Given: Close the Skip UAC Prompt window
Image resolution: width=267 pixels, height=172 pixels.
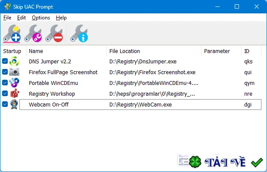Looking at the screenshot, I should [256, 6].
